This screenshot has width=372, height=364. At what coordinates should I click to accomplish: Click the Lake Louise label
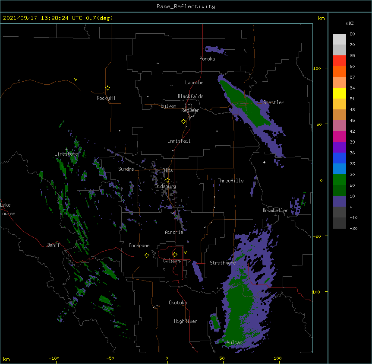pos(8,209)
